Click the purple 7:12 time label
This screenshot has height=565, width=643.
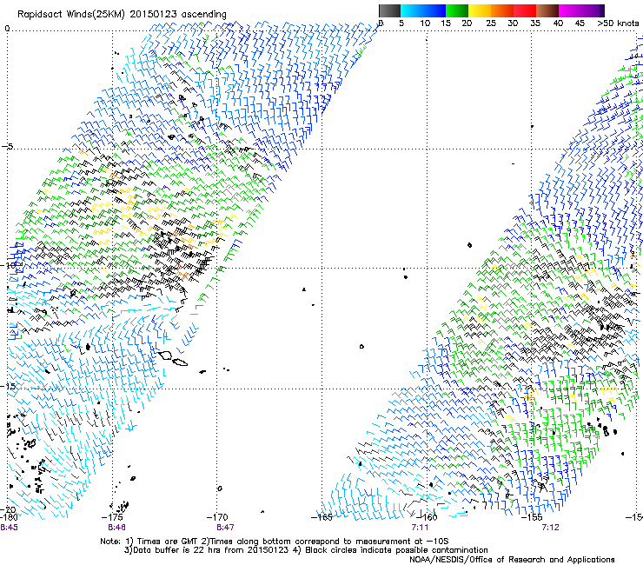550,528
